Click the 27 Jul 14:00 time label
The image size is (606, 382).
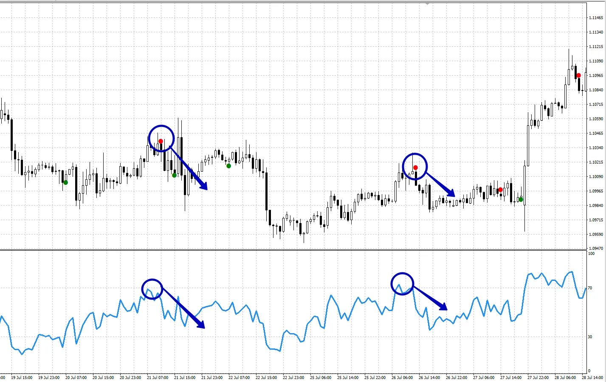511,377
